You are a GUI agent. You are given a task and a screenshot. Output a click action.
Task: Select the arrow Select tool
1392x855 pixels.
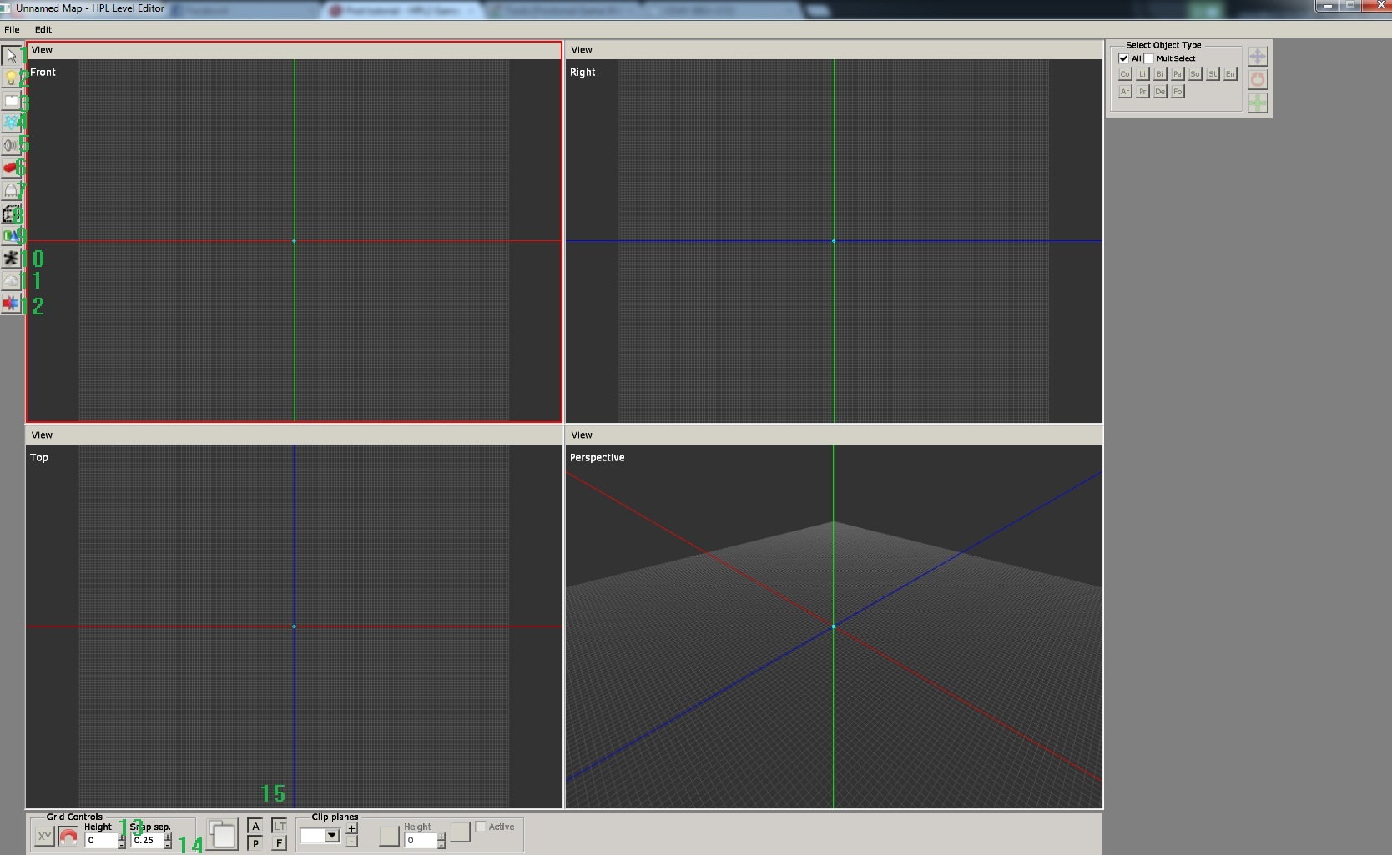(11, 56)
